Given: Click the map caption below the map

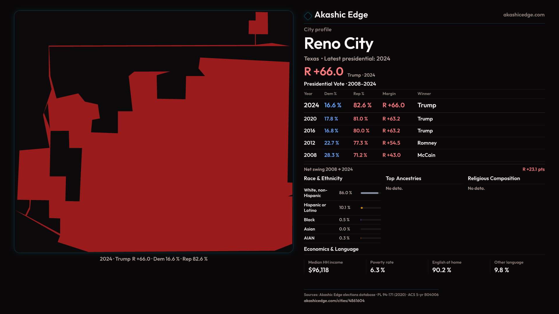Looking at the screenshot, I should coord(153,259).
